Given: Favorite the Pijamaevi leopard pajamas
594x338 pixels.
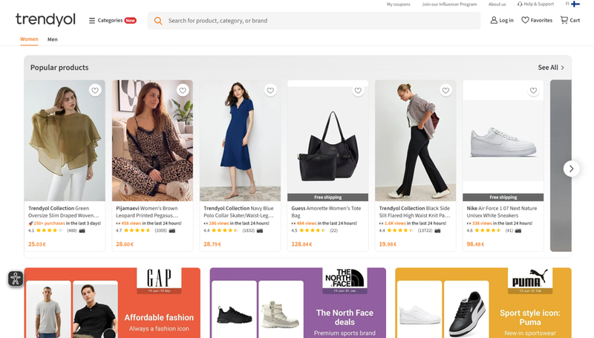Looking at the screenshot, I should tap(183, 91).
